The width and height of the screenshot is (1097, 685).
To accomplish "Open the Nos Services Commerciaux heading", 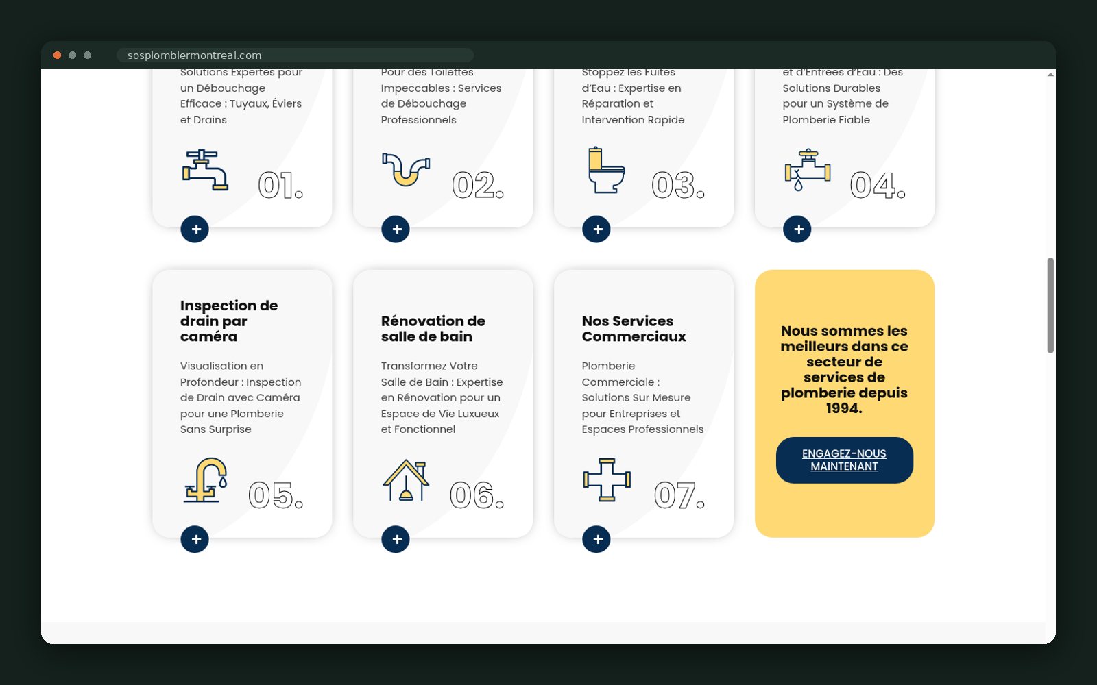I will 634,329.
